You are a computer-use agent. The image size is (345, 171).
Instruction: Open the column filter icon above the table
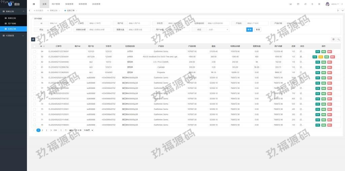click(x=333, y=39)
